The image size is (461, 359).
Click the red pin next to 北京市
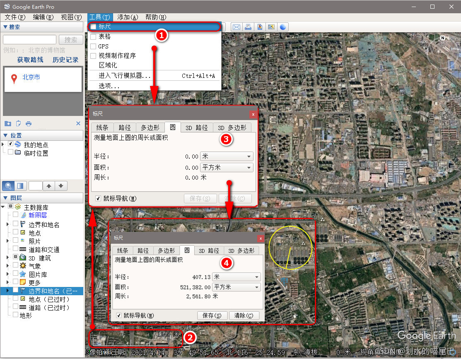[14, 79]
